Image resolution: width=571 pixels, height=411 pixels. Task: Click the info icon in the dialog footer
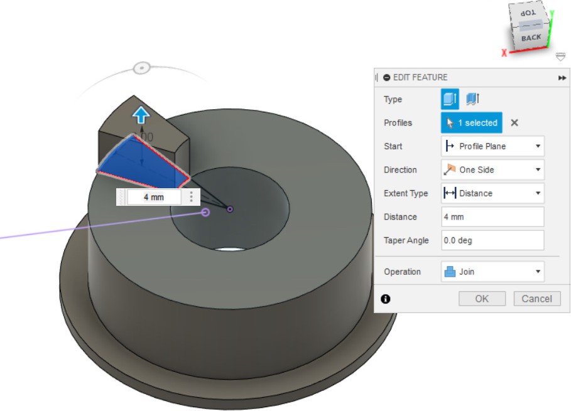385,299
